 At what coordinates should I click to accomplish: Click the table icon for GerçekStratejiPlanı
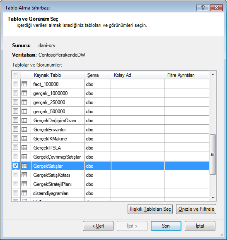tap(24, 184)
